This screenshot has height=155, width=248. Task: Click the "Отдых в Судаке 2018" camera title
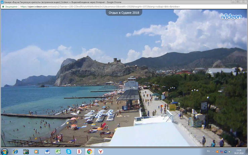point(124,13)
